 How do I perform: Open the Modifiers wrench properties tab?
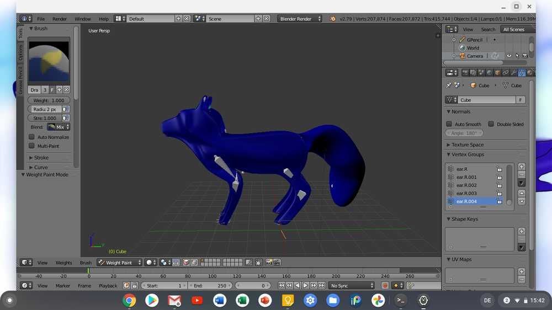click(x=513, y=73)
